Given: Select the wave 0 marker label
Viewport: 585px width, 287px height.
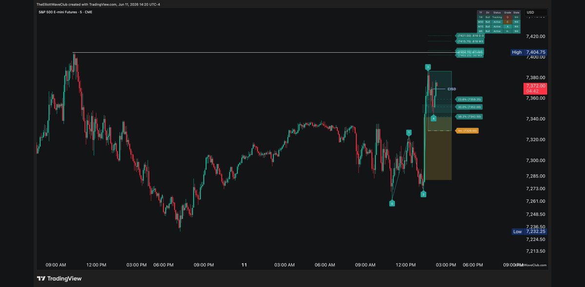Looking at the screenshot, I should pos(392,203).
